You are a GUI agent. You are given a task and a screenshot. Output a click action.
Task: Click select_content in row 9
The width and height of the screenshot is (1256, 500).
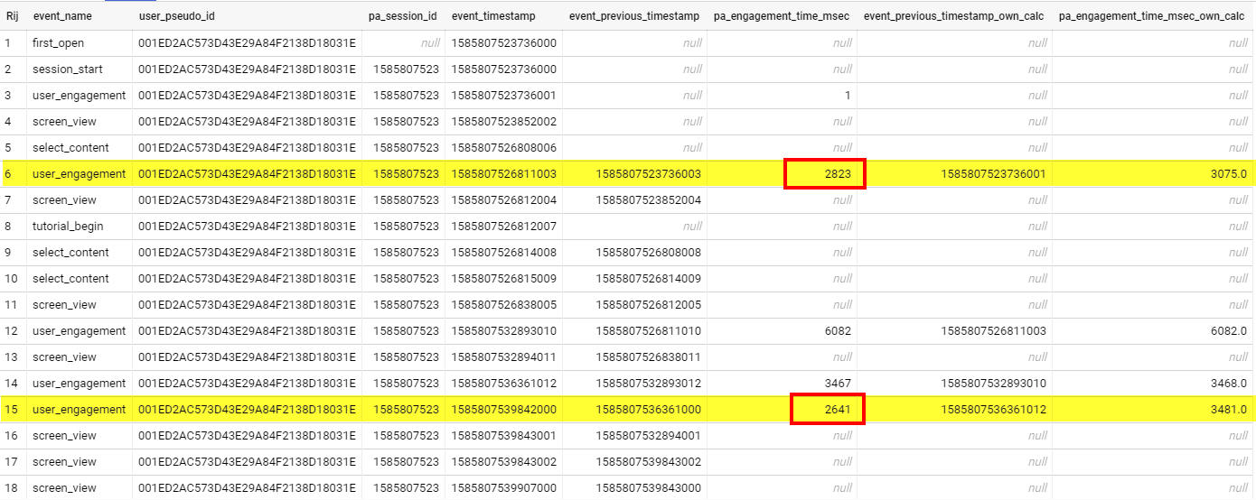click(70, 253)
